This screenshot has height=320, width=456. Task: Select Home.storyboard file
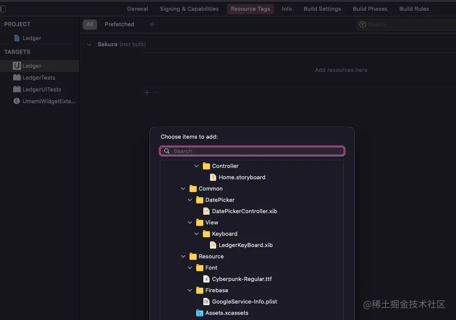tap(242, 177)
